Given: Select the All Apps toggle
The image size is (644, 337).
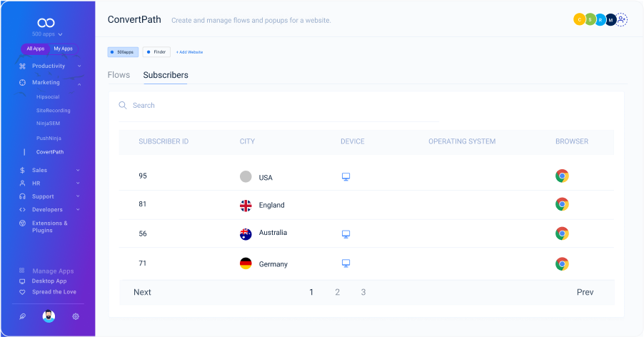Looking at the screenshot, I should coord(36,49).
